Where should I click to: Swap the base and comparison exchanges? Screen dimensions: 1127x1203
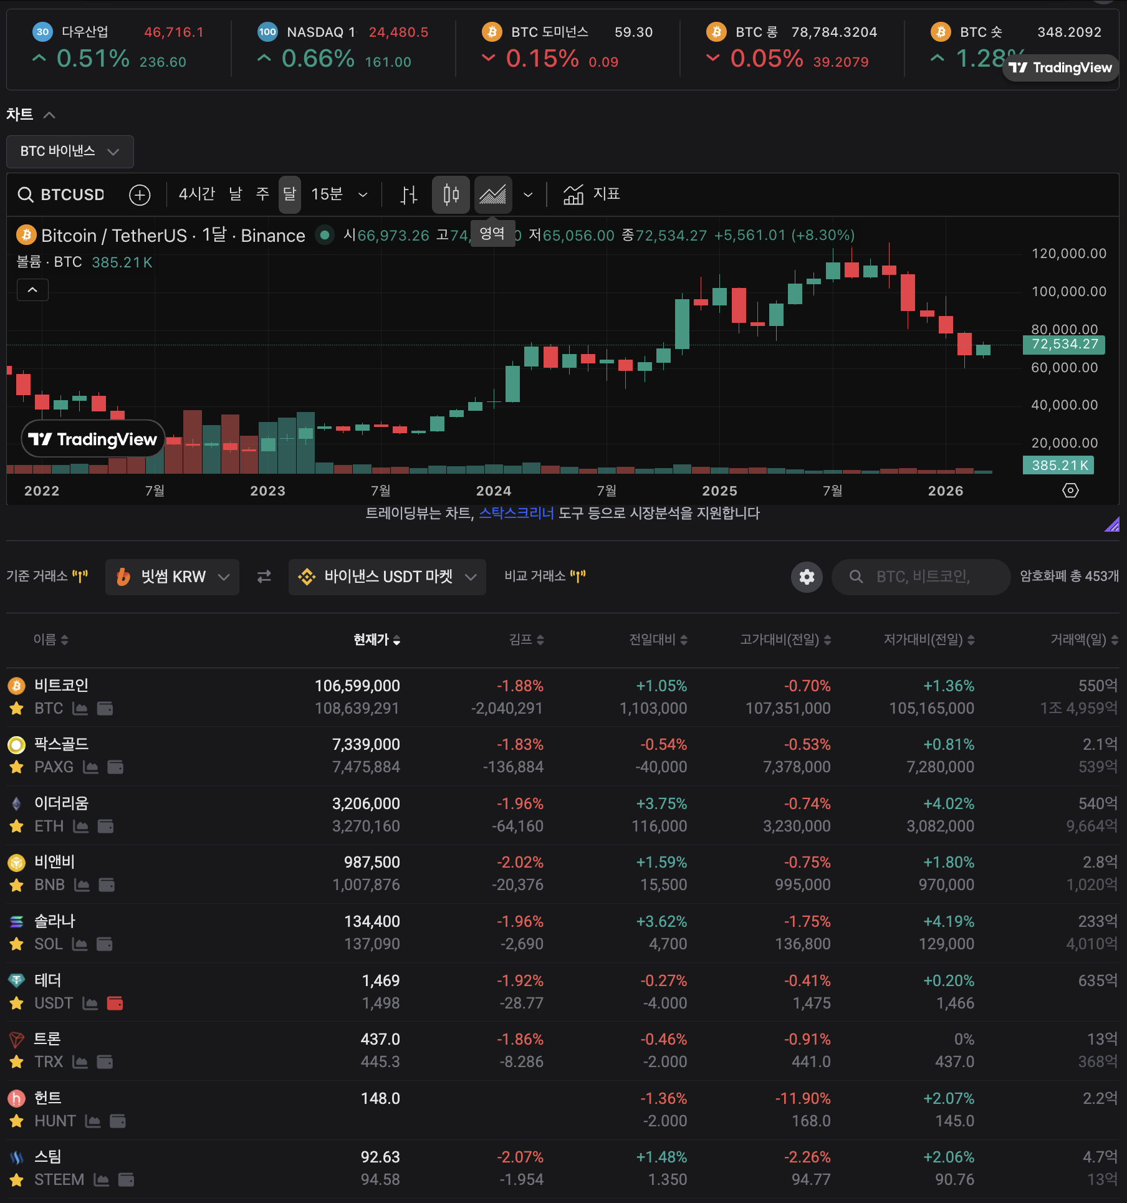coord(264,577)
